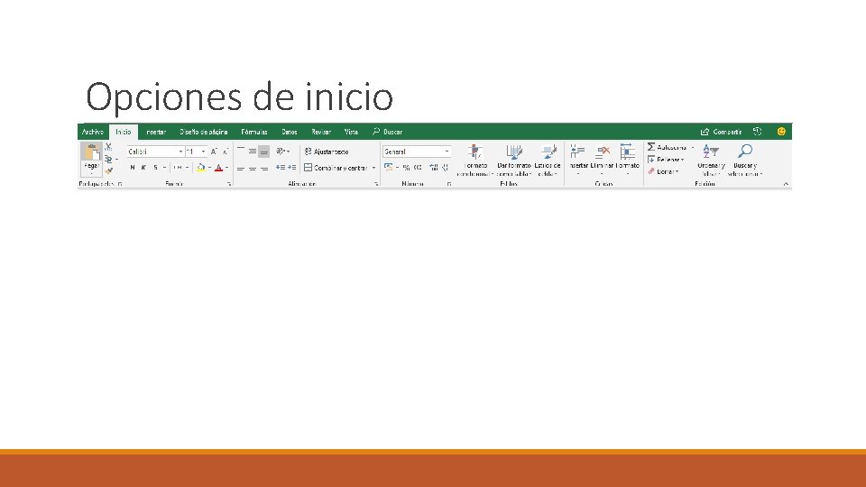The height and width of the screenshot is (487, 866).
Task: Click the cell borders icon
Action: pos(178,168)
